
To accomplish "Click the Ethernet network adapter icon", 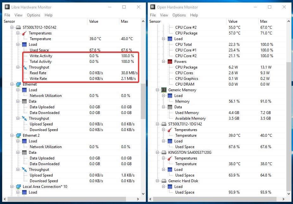I will 18,84.
